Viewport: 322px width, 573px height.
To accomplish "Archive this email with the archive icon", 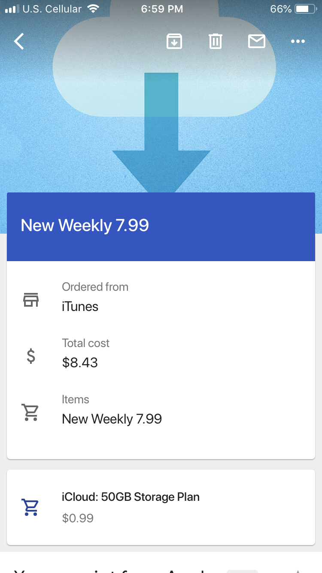I will click(x=174, y=42).
